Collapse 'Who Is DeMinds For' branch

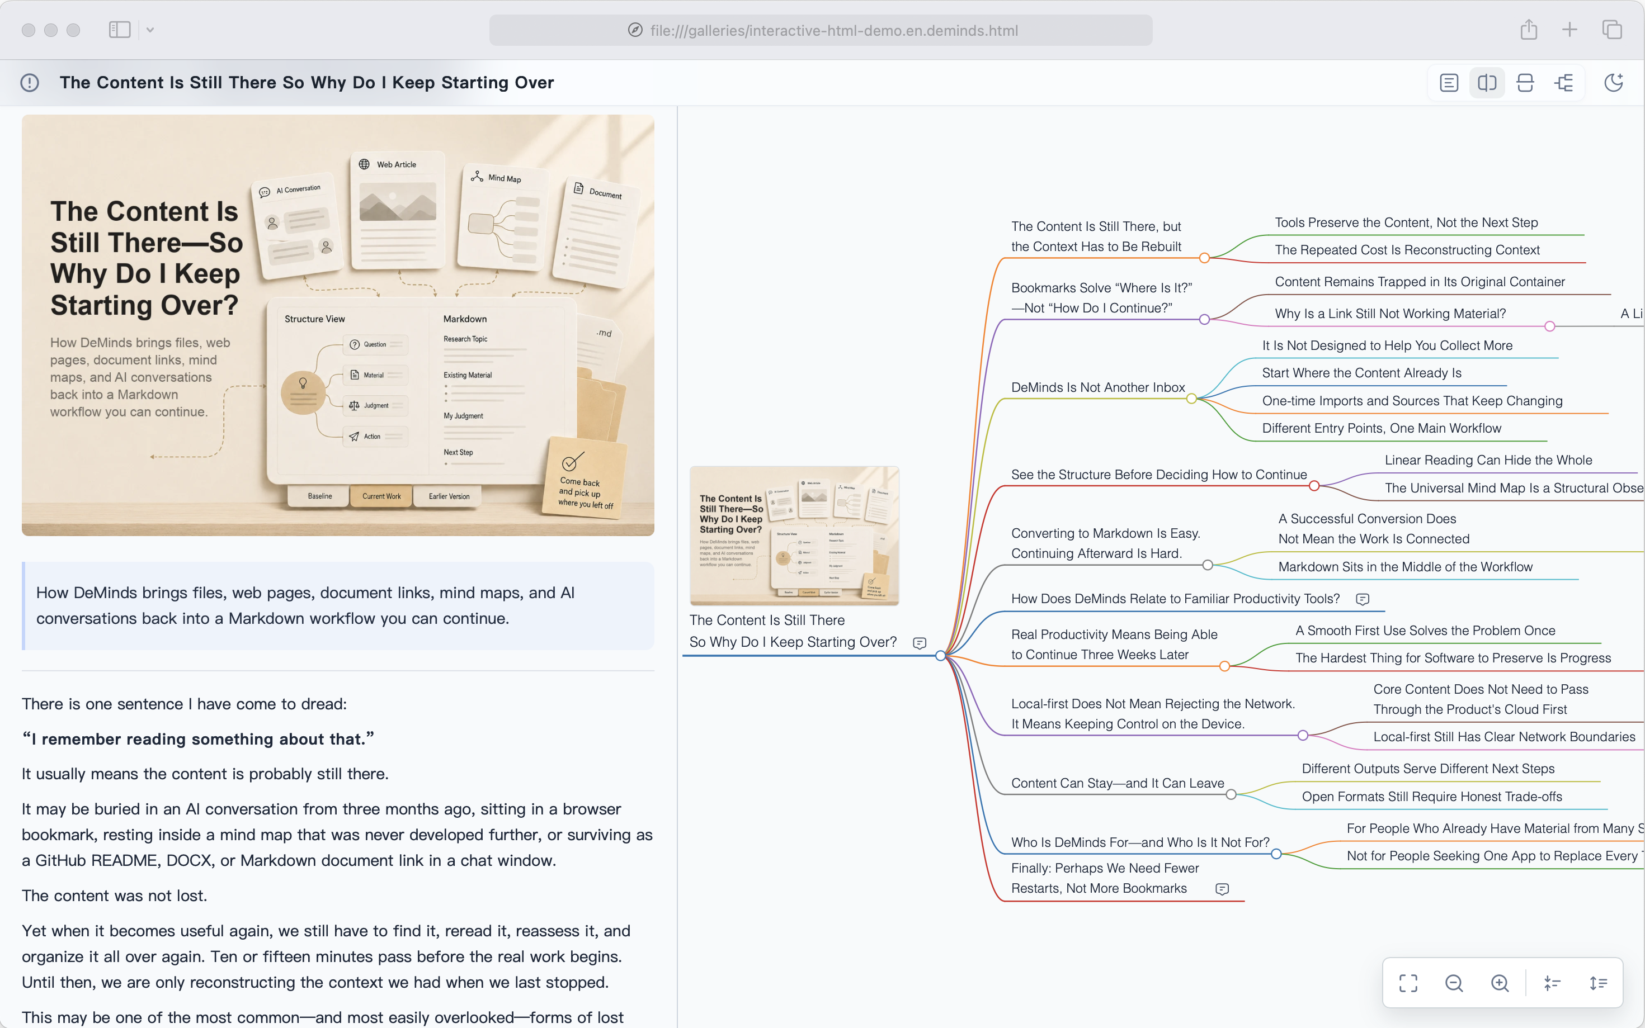tap(1276, 853)
